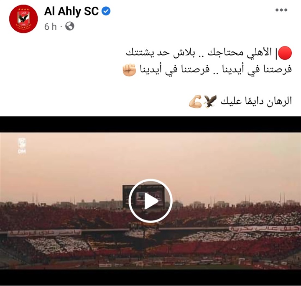Image resolution: width=301 pixels, height=286 pixels.
Task: Click the globe public audience icon
Action: pos(70,26)
